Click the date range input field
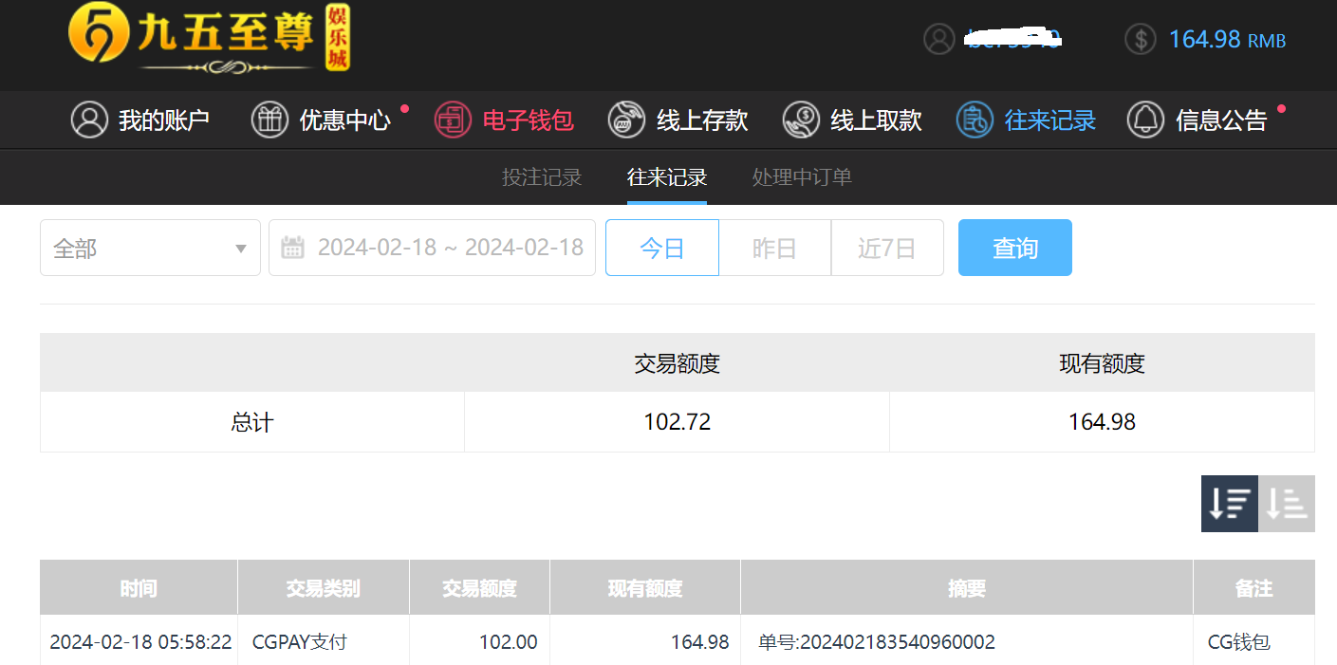Screen dimensions: 1337x665 pyautogui.click(x=432, y=248)
